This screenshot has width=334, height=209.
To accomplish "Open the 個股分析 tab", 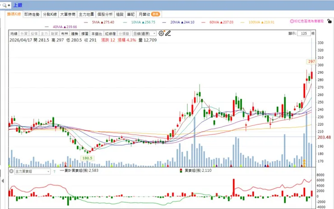I will [105, 14].
